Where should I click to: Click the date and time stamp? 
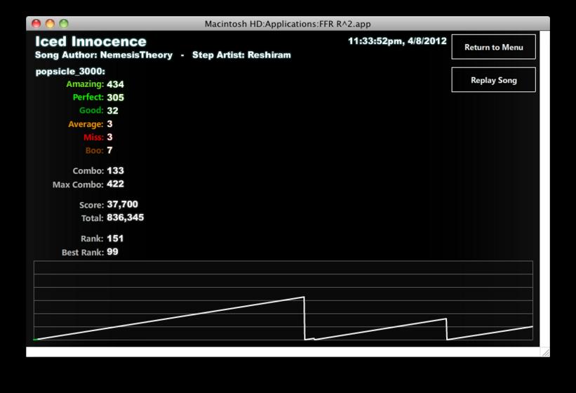pos(397,41)
